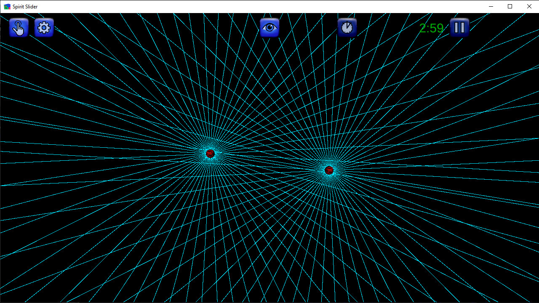Minimize the Spirit Slider window

(x=491, y=6)
